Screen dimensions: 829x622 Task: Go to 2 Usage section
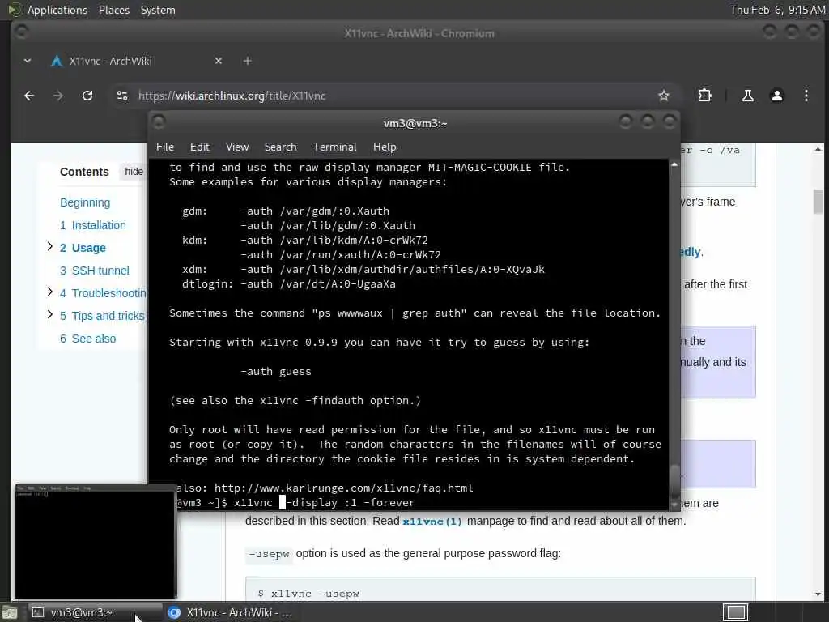[x=83, y=248]
